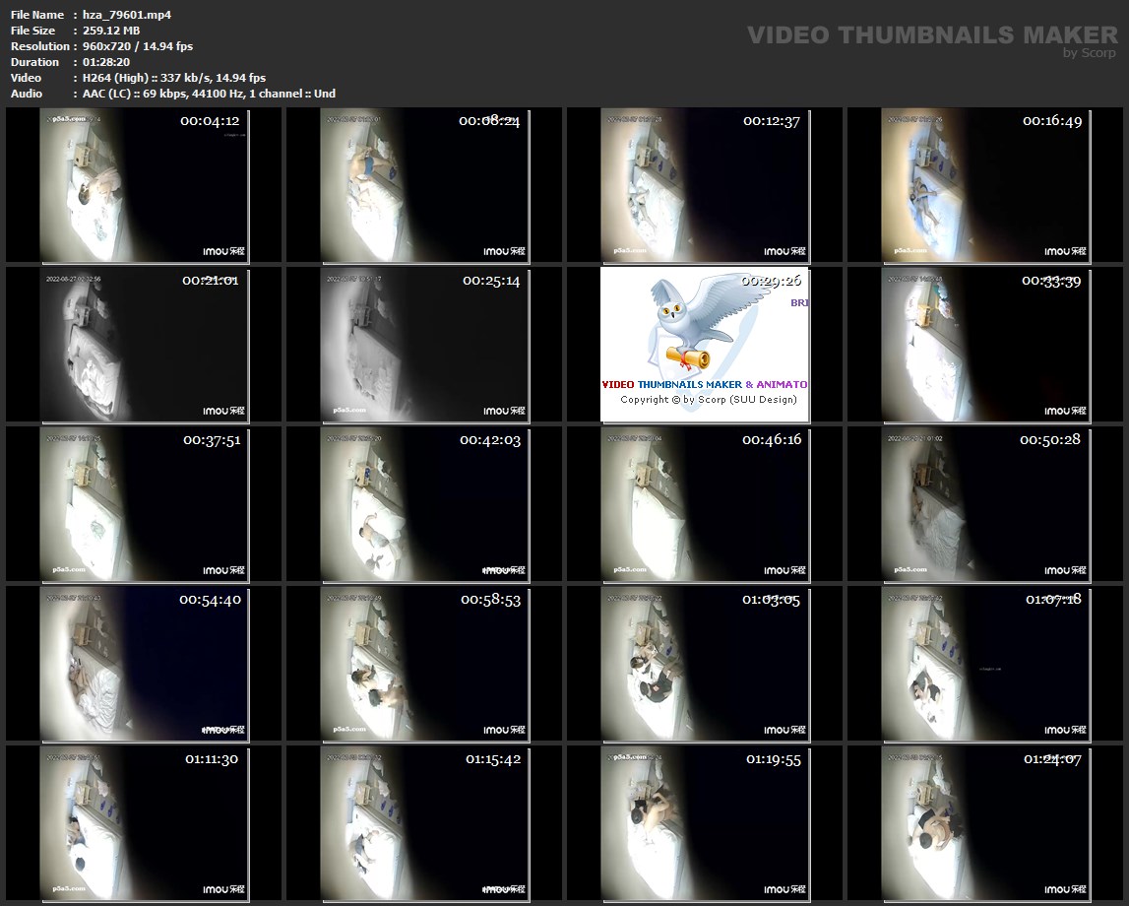
Task: Click the thumbnail at timestamp 00:37:51
Action: pos(145,504)
